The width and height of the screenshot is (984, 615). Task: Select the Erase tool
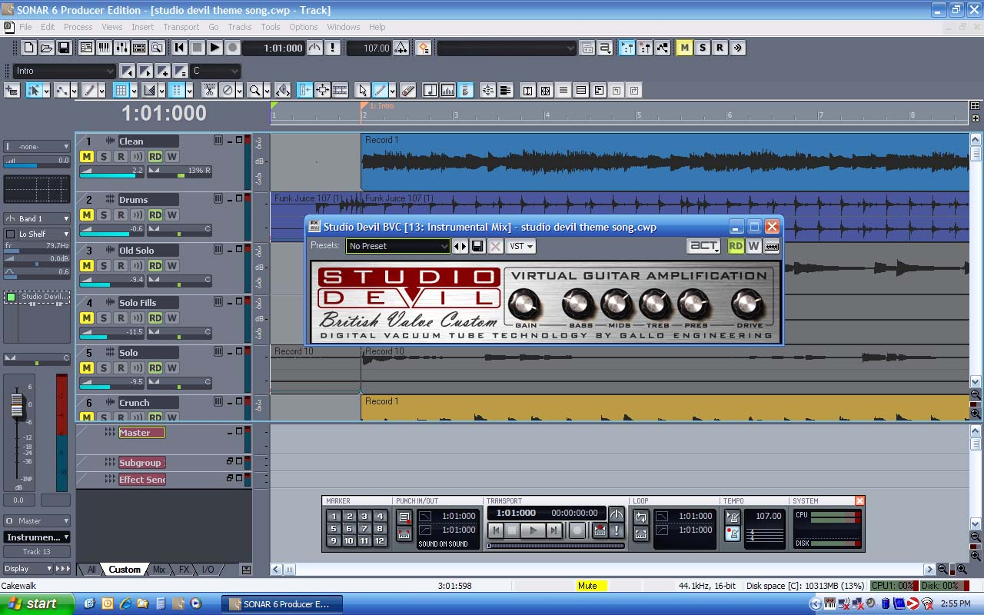408,91
